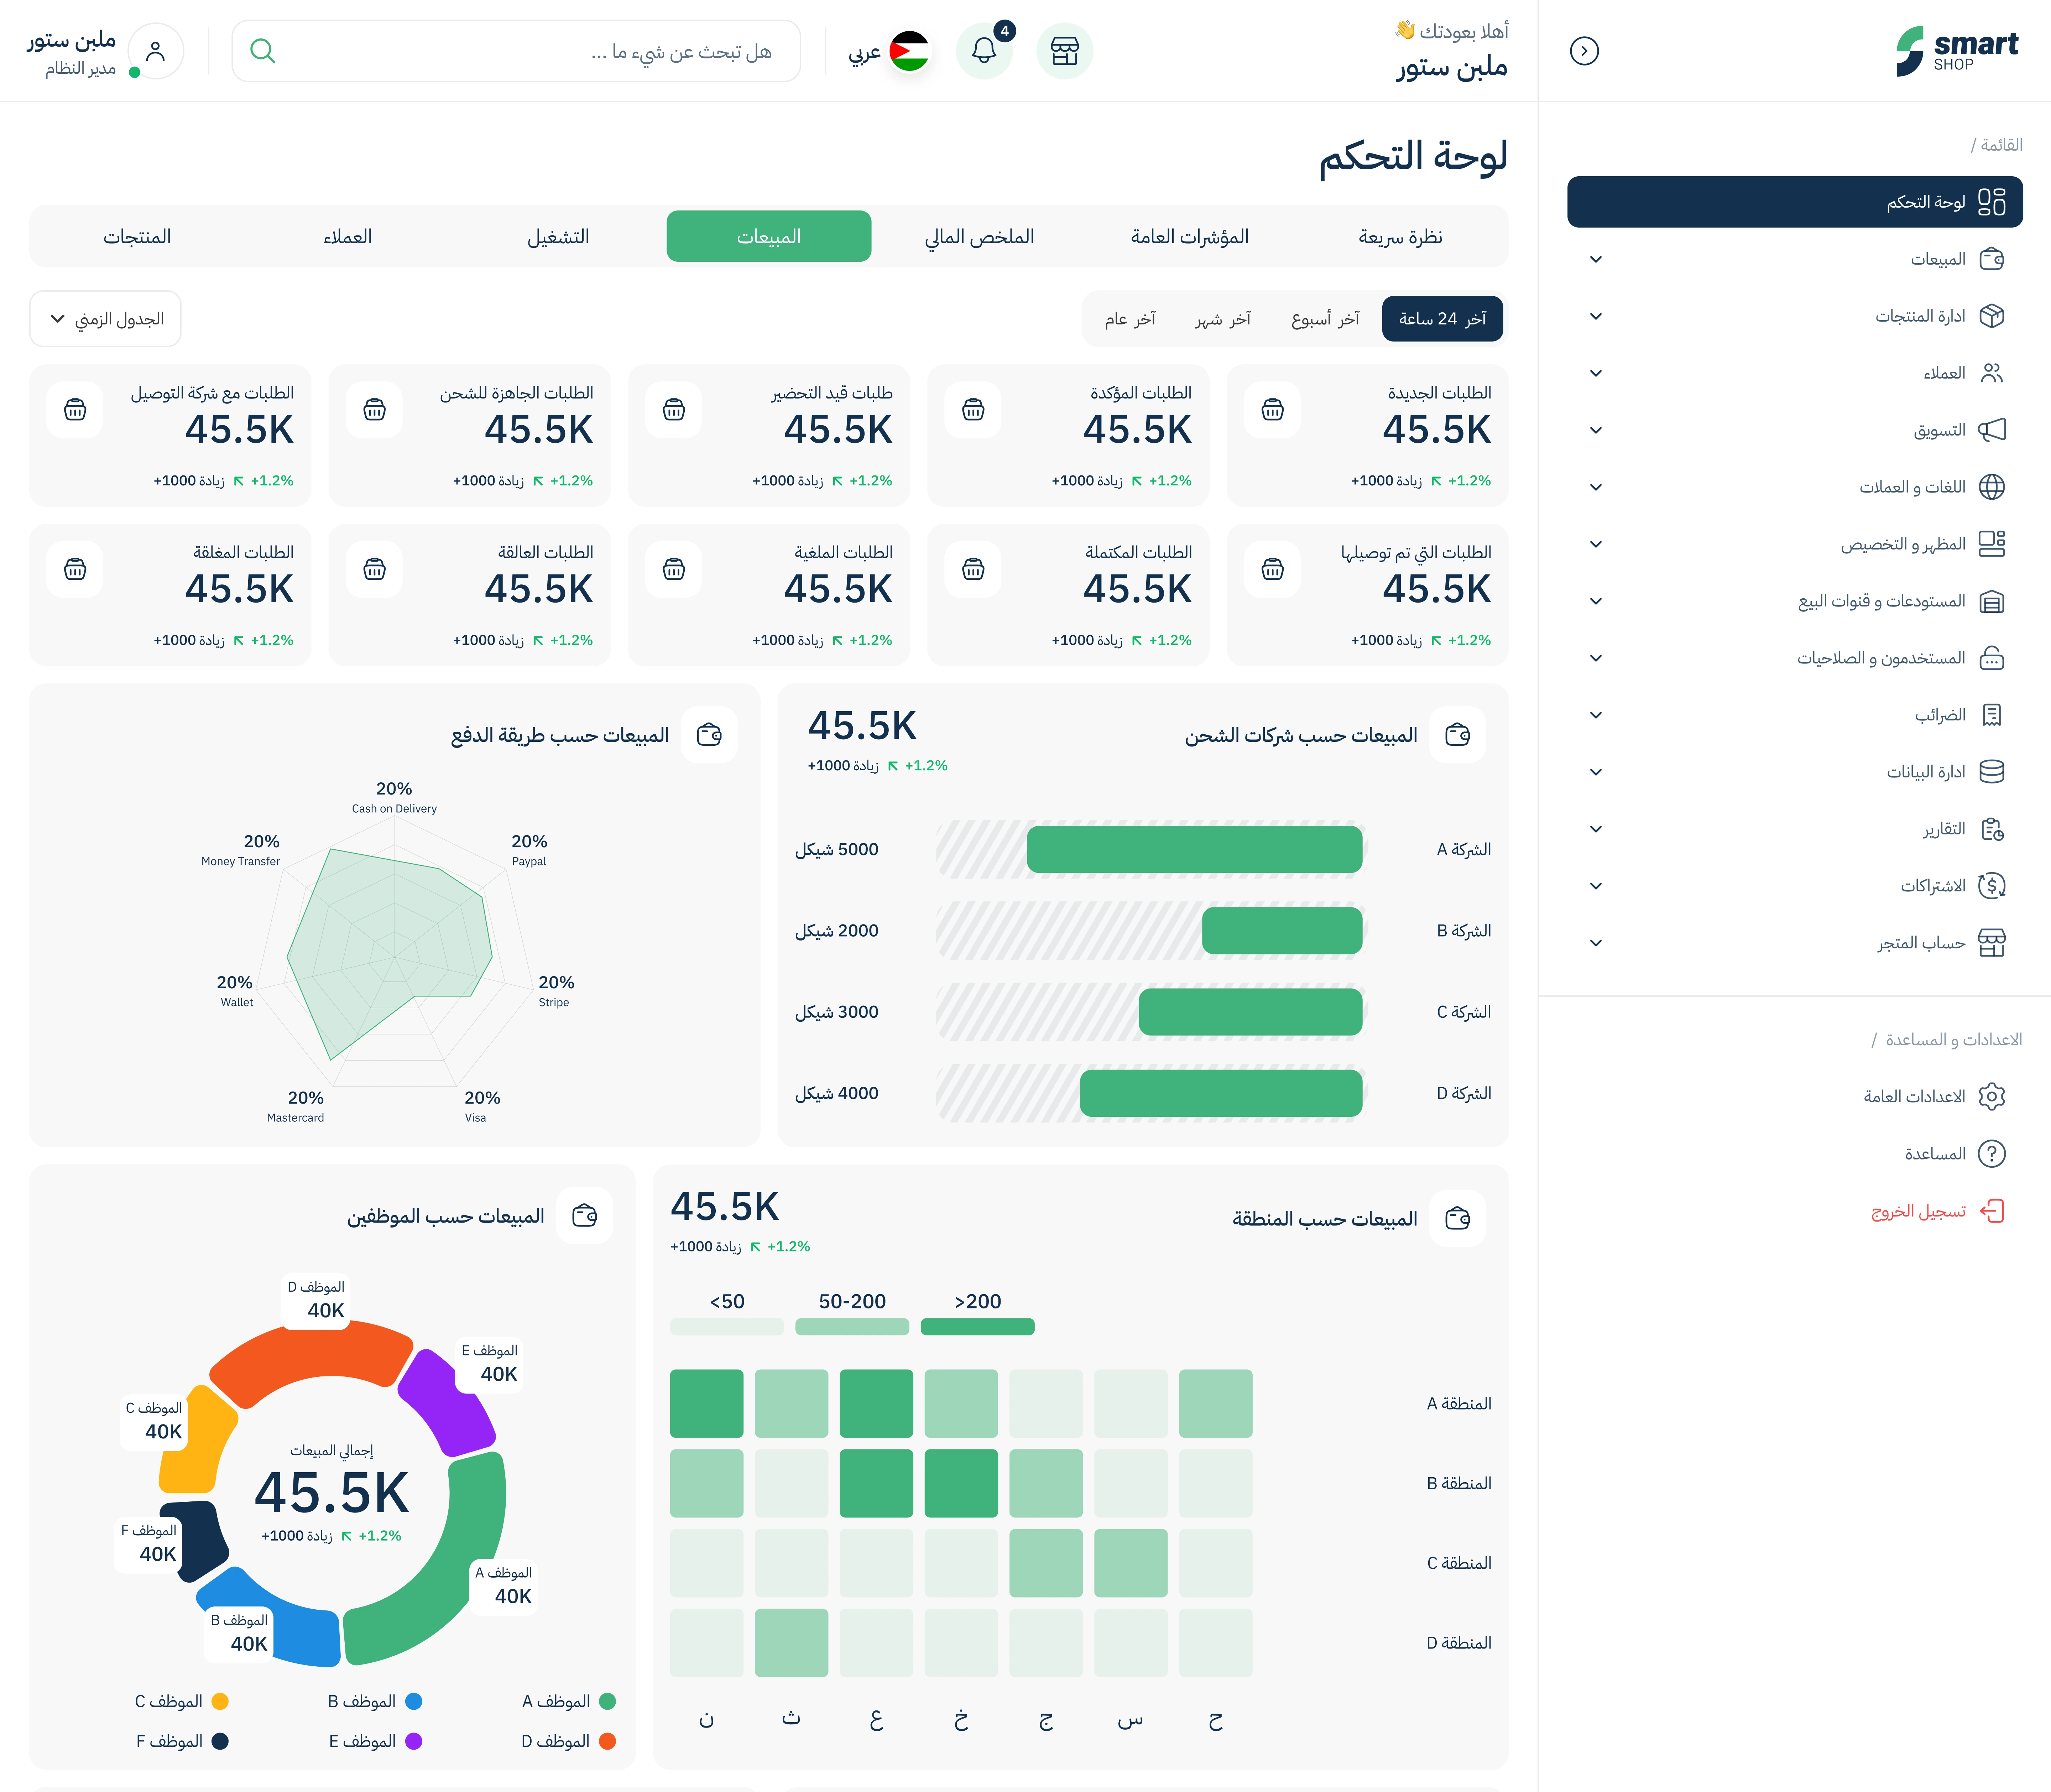Open the user profile avatar icon
Screen dimensions: 2051x1792
pyautogui.click(x=156, y=51)
